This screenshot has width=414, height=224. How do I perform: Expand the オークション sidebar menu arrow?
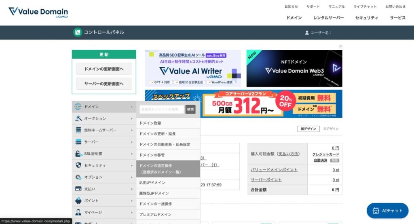click(x=132, y=118)
